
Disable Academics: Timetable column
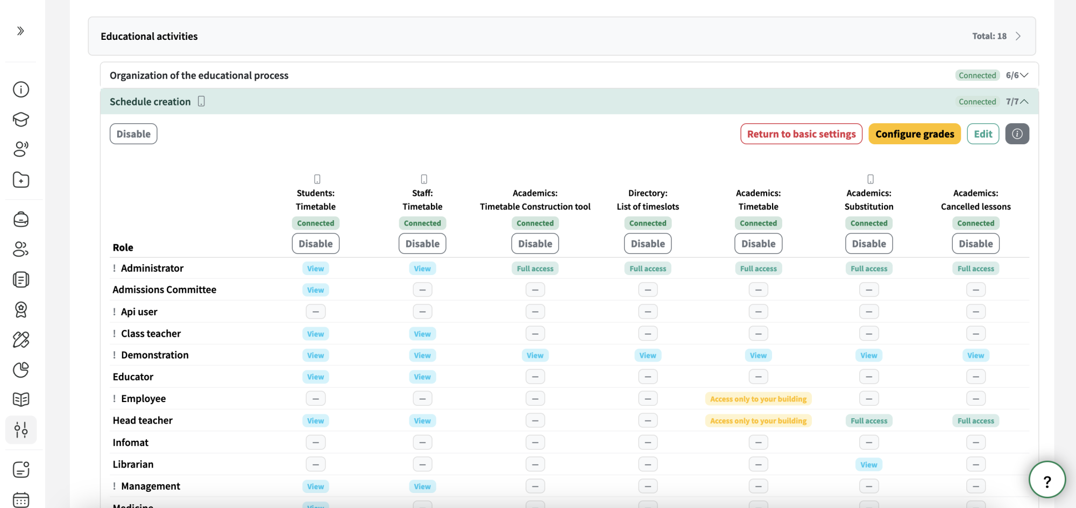[x=759, y=244]
